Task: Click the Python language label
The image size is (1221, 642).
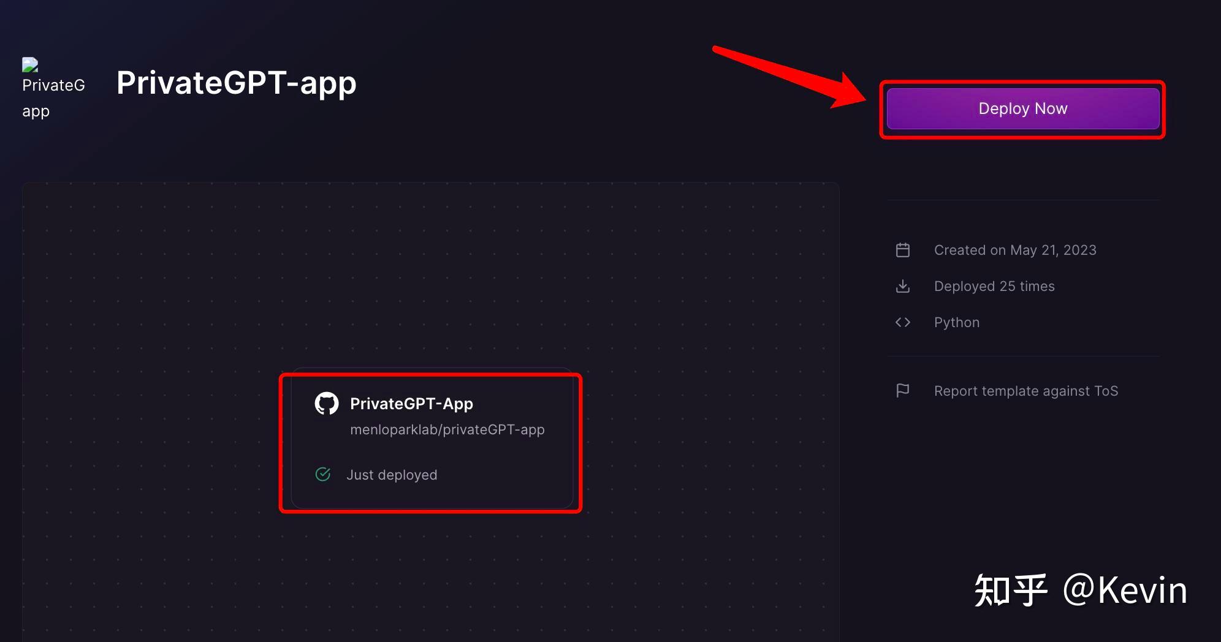Action: (956, 322)
